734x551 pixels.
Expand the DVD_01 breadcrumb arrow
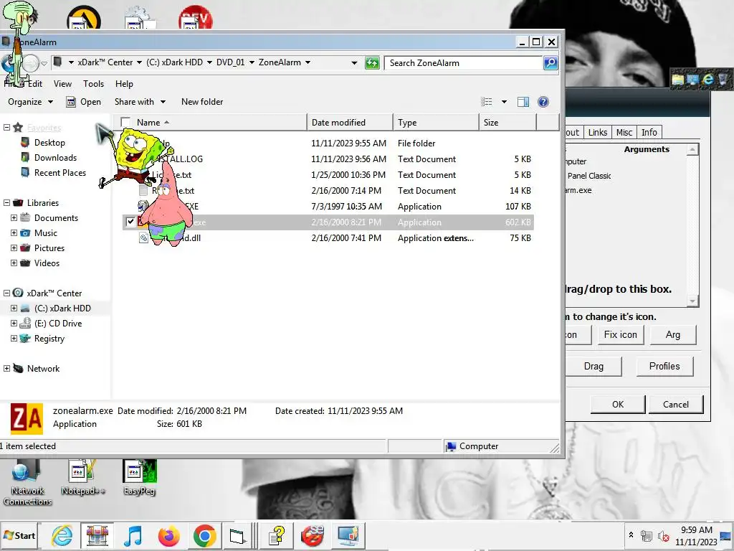pos(252,62)
